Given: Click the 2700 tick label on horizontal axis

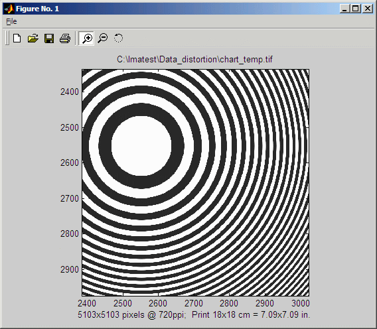Looking at the screenshot, I should point(194,303).
